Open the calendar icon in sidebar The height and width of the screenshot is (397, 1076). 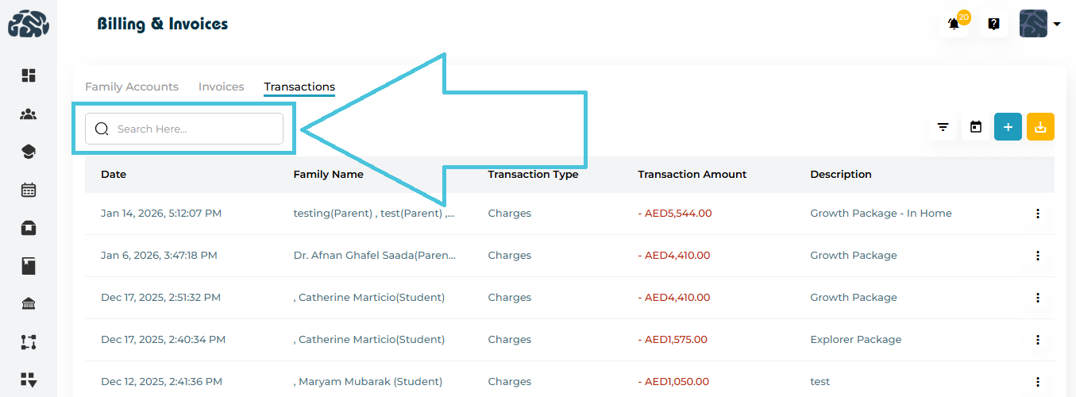29,190
